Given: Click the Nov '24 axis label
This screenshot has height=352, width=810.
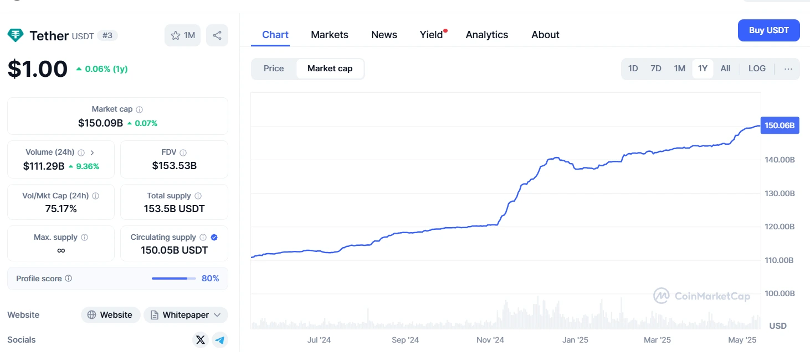Looking at the screenshot, I should coord(490,340).
